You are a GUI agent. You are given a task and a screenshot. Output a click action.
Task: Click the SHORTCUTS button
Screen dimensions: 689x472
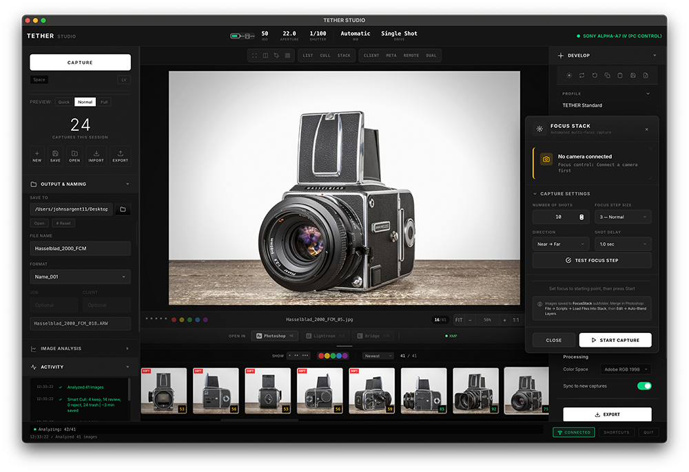pos(616,433)
